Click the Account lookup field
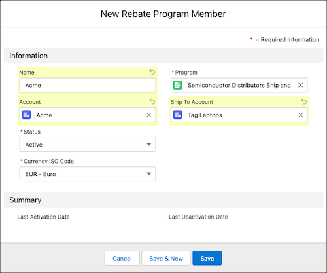327x273 pixels. 88,115
